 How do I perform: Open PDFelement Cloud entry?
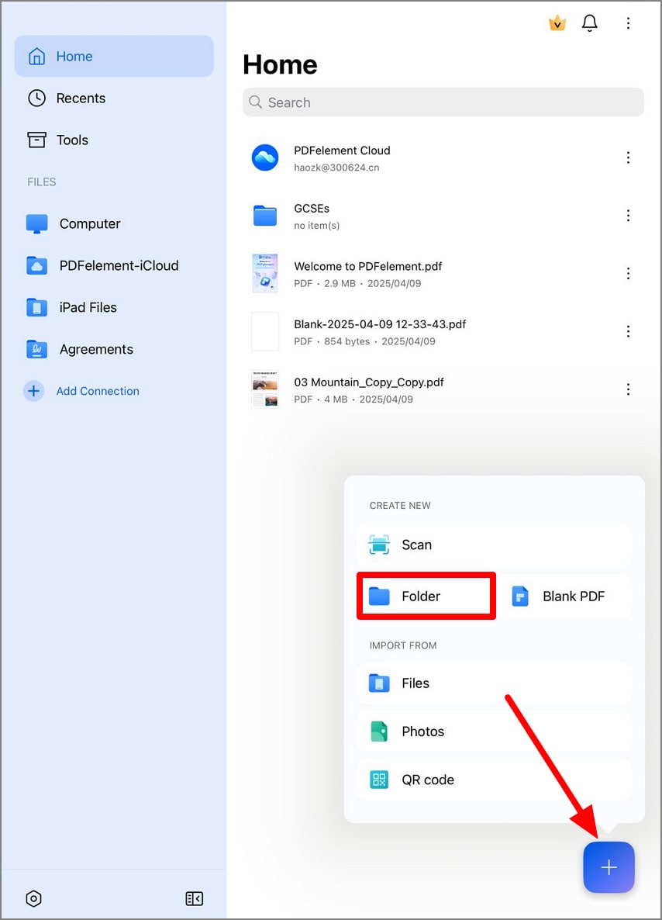[x=443, y=157]
